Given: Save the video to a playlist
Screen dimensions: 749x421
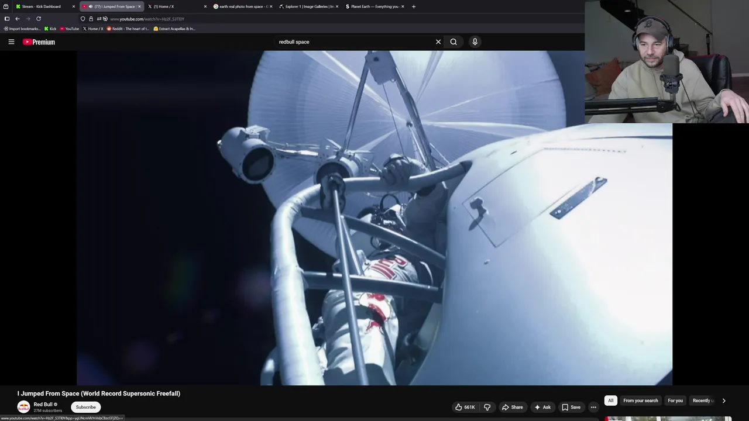Looking at the screenshot, I should click(x=571, y=407).
